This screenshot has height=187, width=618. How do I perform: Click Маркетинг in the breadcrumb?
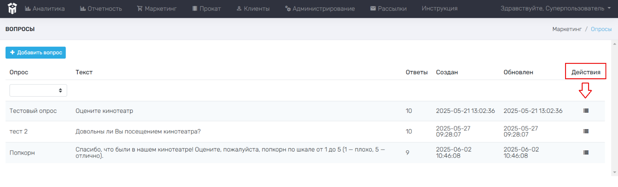(567, 29)
